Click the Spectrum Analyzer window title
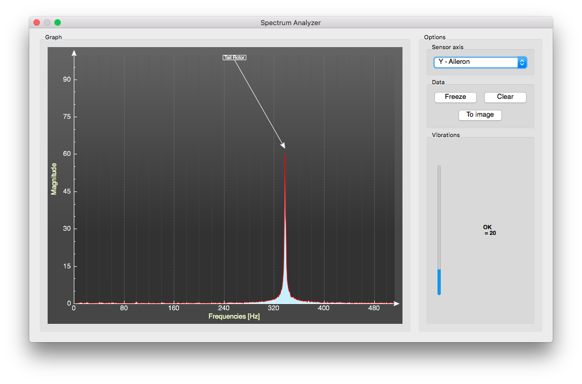This screenshot has width=582, height=384. pos(290,22)
